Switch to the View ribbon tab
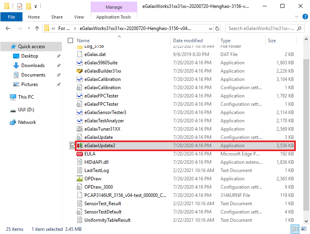The image size is (310, 234). point(79,17)
